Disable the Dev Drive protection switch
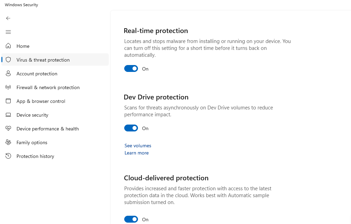351x224 pixels. (x=131, y=128)
